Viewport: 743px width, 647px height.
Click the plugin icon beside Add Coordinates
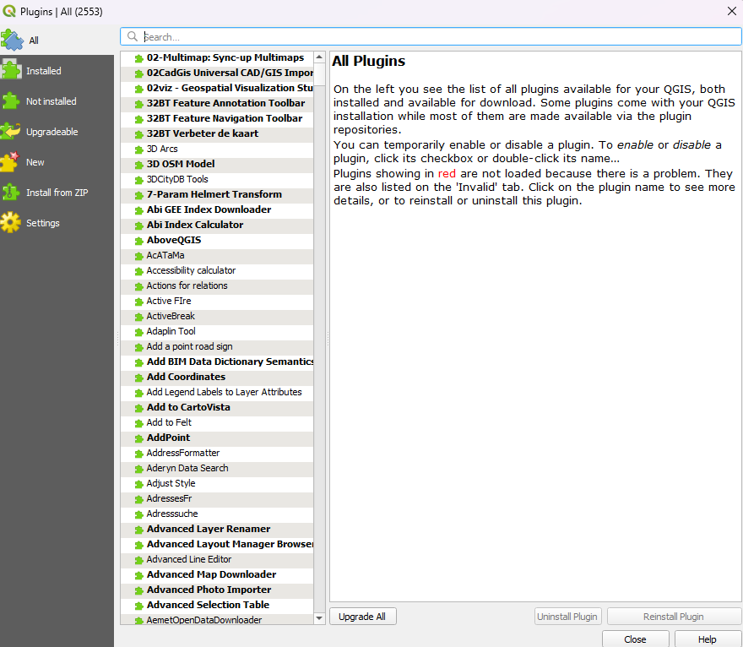coord(138,378)
